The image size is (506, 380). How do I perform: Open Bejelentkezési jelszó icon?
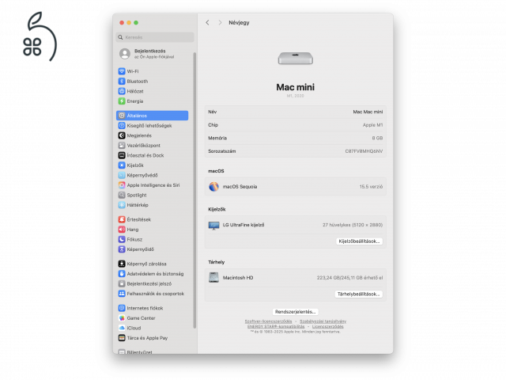point(122,283)
